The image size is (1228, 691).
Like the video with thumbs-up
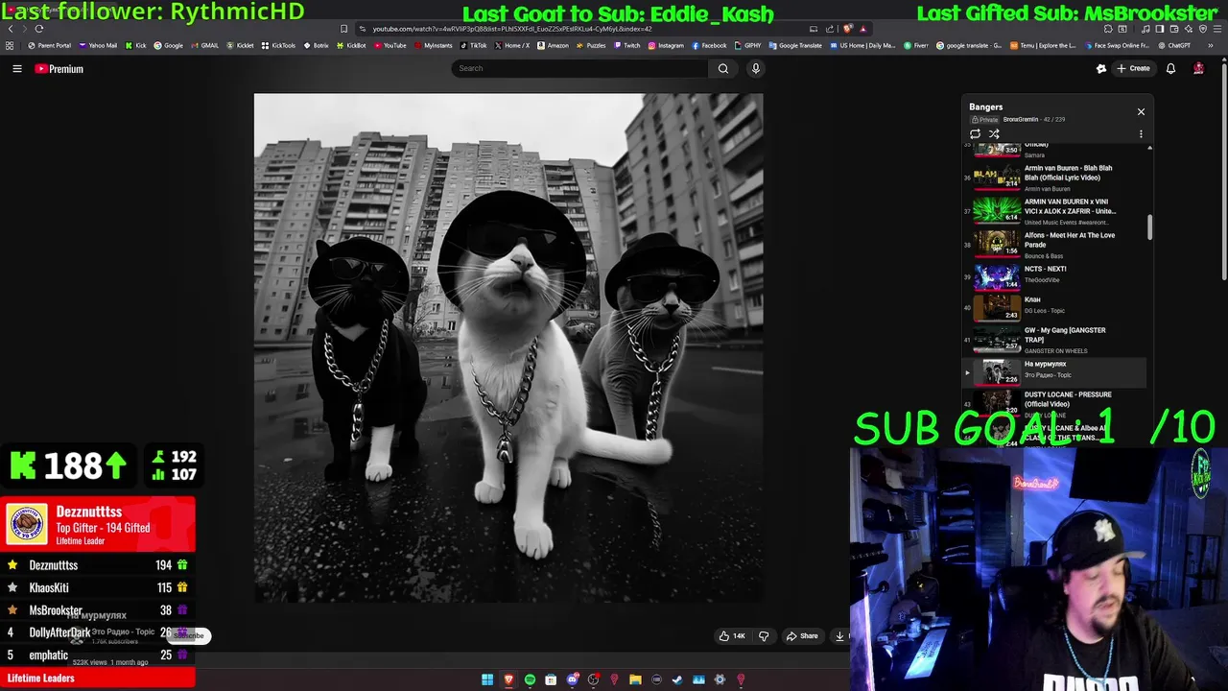(x=733, y=635)
